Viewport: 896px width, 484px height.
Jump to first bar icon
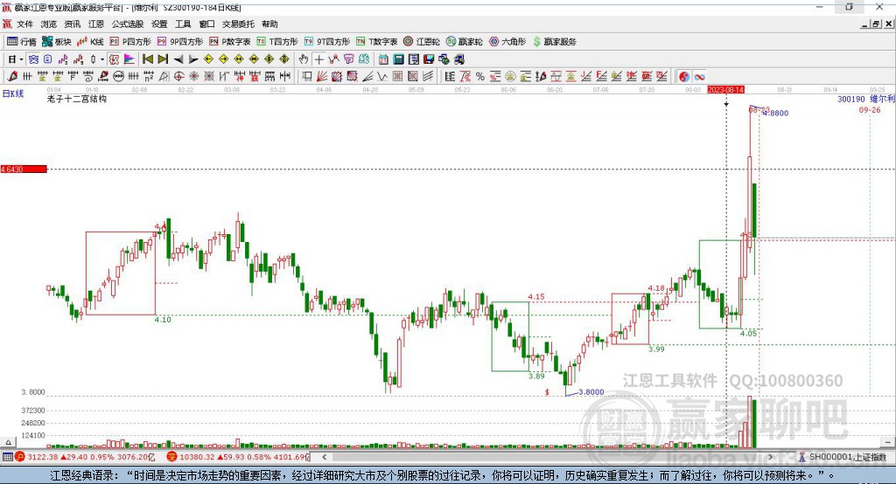(x=148, y=59)
